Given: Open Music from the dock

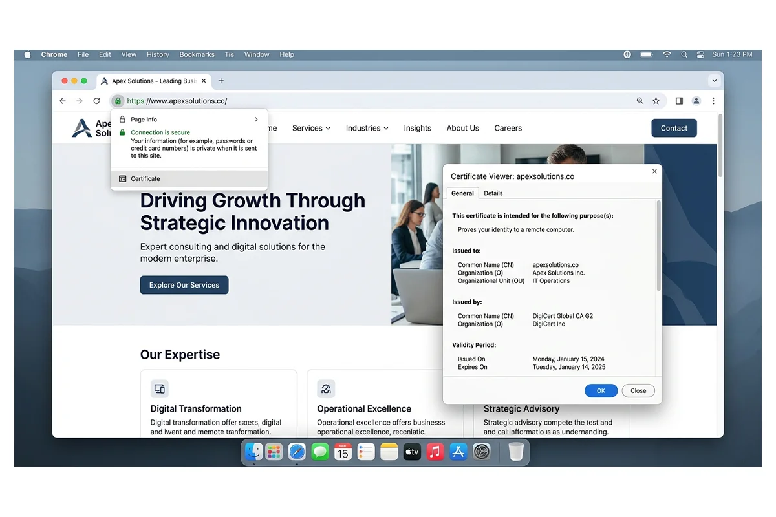Looking at the screenshot, I should coord(435,452).
